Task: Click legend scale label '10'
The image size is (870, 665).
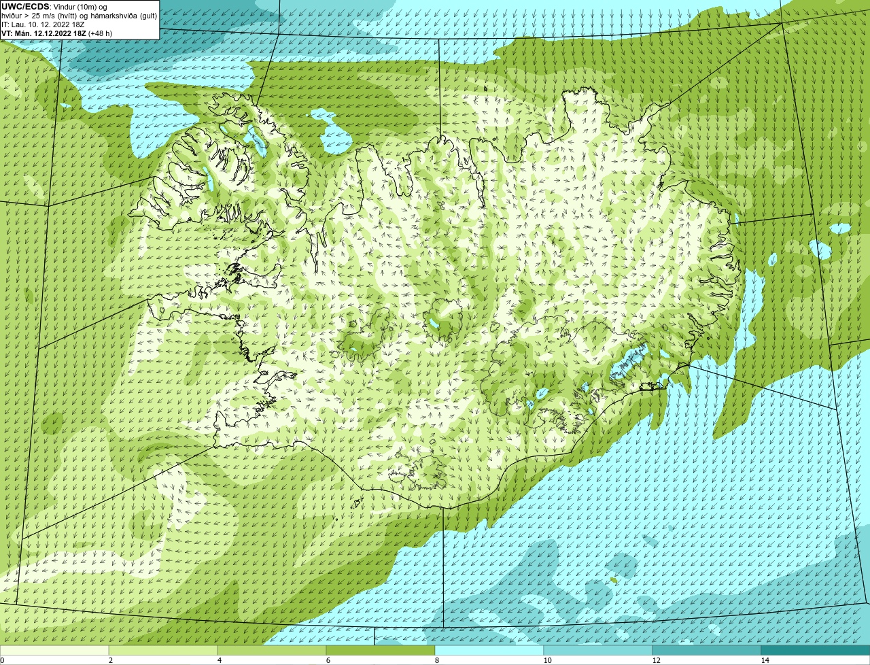Action: pos(547,660)
